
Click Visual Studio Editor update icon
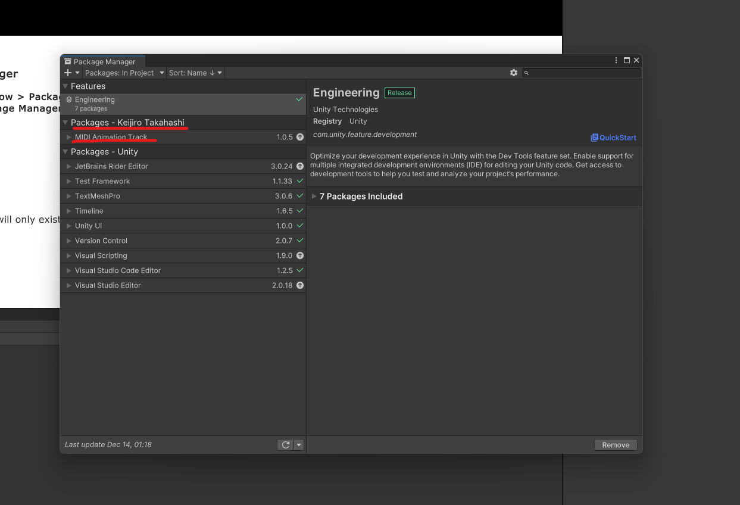[x=300, y=285]
